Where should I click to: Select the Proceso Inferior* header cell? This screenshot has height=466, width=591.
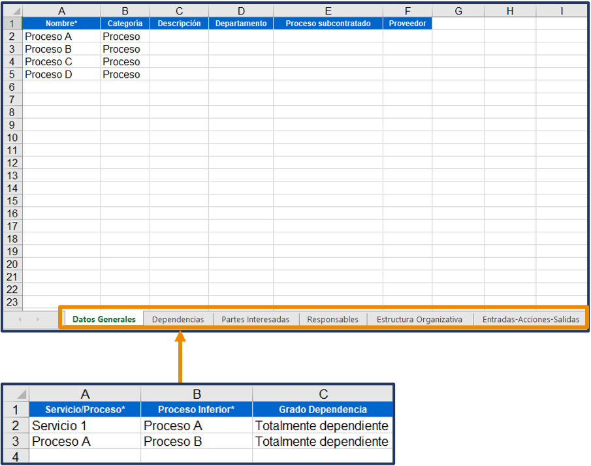coord(196,410)
